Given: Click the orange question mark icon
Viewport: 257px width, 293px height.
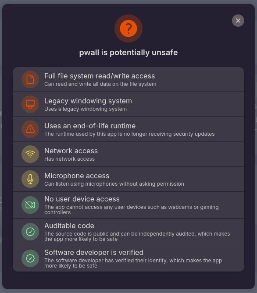Looking at the screenshot, I should click(128, 28).
